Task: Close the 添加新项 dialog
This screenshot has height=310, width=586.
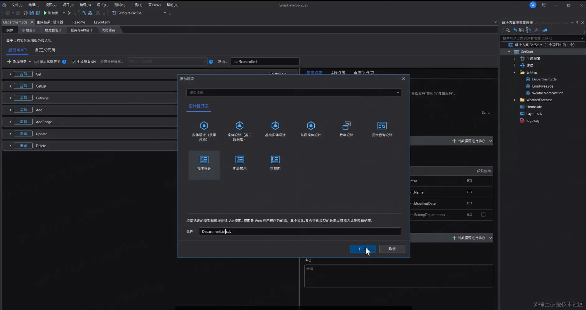Action: coord(403,79)
